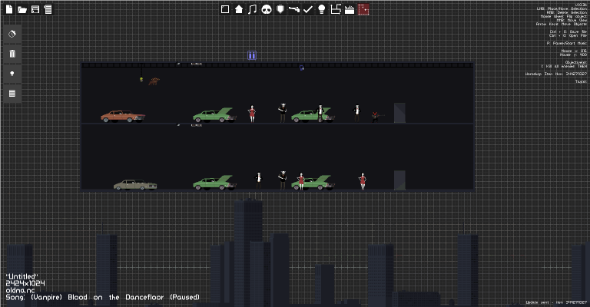Click the document list icon beside the save icon
Image resolution: width=590 pixels, height=307 pixels.
48,9
